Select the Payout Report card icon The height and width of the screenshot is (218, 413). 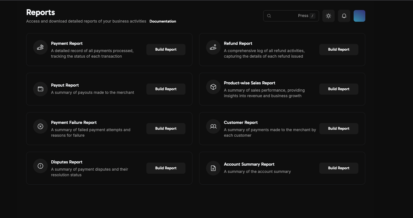(x=40, y=89)
